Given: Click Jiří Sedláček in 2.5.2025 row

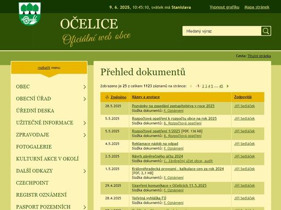Looking at the screenshot, I should click(x=244, y=156).
